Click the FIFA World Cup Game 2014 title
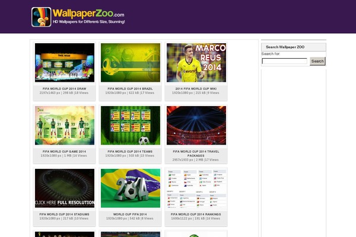 tap(64, 152)
